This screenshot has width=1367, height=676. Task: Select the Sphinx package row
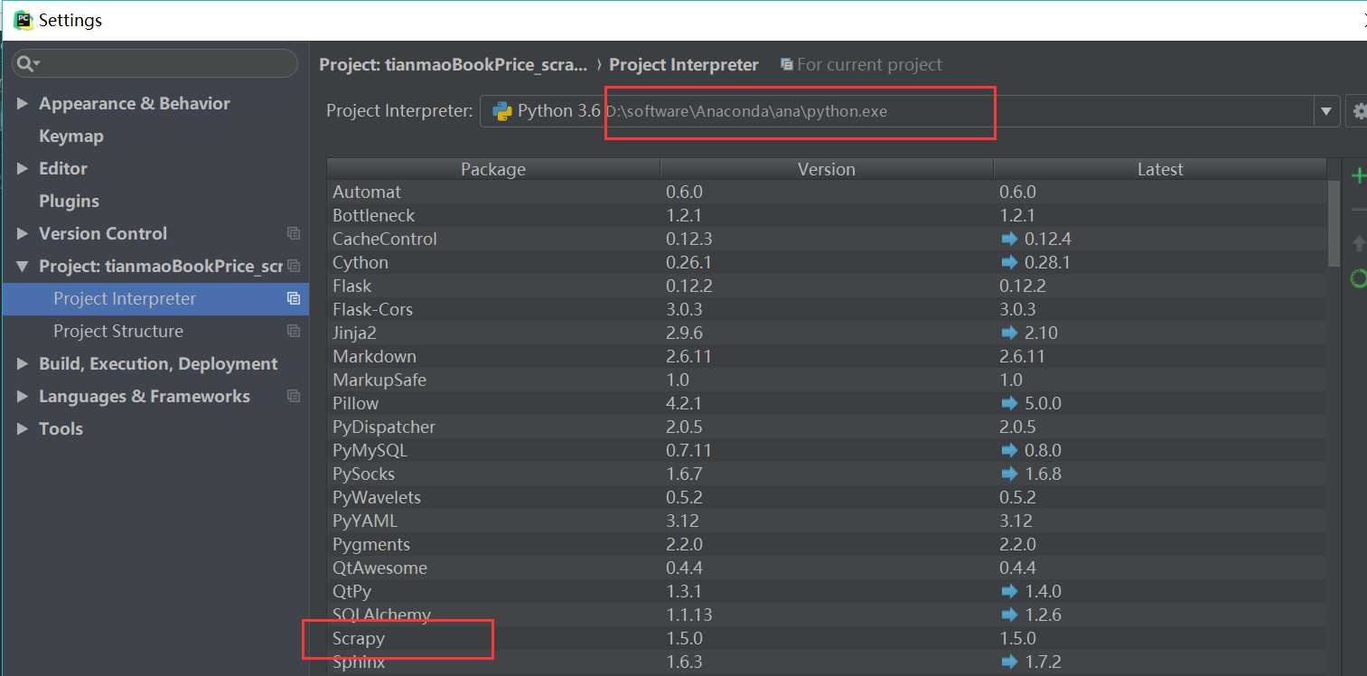pos(827,662)
